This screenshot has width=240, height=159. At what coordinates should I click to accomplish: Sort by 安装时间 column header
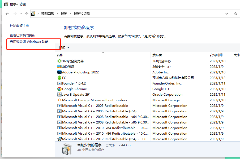[216, 55]
